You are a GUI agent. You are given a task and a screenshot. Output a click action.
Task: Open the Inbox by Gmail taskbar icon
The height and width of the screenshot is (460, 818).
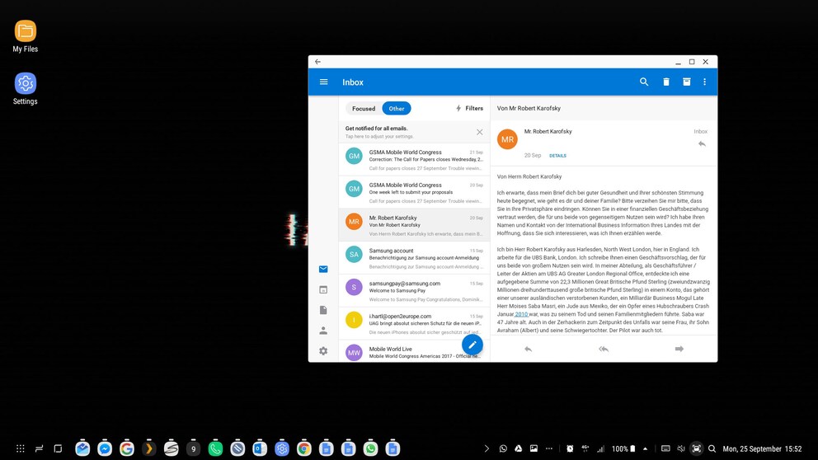pyautogui.click(x=82, y=448)
